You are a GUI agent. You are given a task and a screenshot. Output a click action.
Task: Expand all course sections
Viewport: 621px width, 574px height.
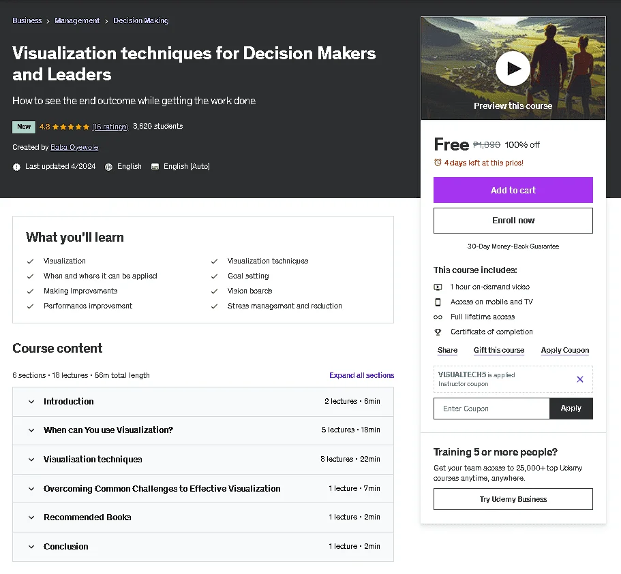pyautogui.click(x=361, y=375)
